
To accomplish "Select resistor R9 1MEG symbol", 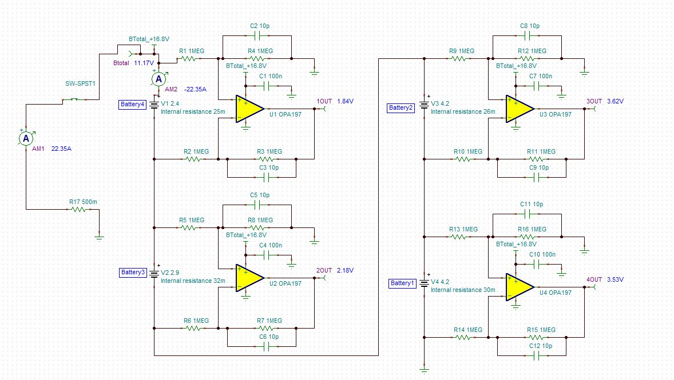I will click(459, 58).
